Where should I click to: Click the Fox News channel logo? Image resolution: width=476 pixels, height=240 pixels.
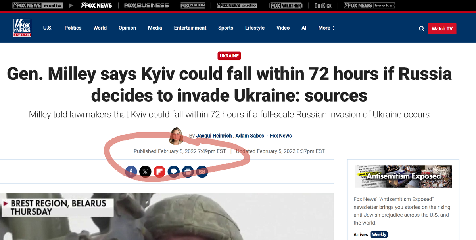(x=22, y=28)
